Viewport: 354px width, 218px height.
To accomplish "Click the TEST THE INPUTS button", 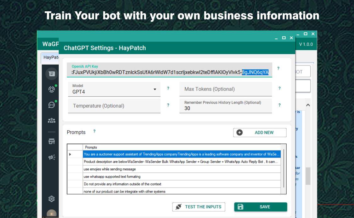I will (199, 207).
